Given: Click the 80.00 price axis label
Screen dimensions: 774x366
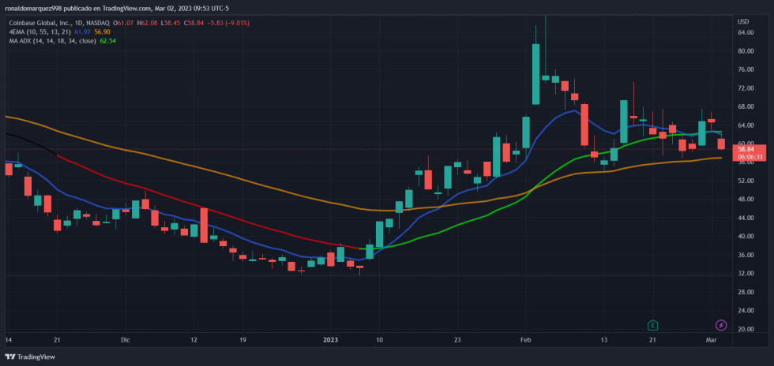Looking at the screenshot, I should [x=746, y=51].
